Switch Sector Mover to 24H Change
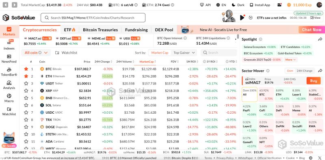Viewport: 325px width, 160px height. (304, 71)
